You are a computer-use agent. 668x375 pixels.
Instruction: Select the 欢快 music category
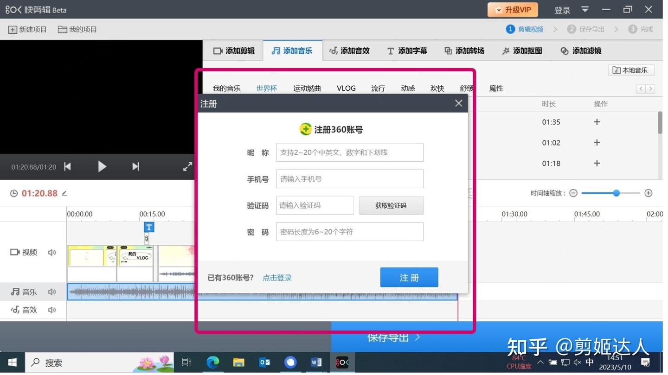437,89
